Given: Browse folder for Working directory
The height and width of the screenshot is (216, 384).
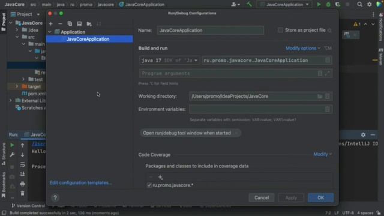Looking at the screenshot, I should pyautogui.click(x=320, y=96).
